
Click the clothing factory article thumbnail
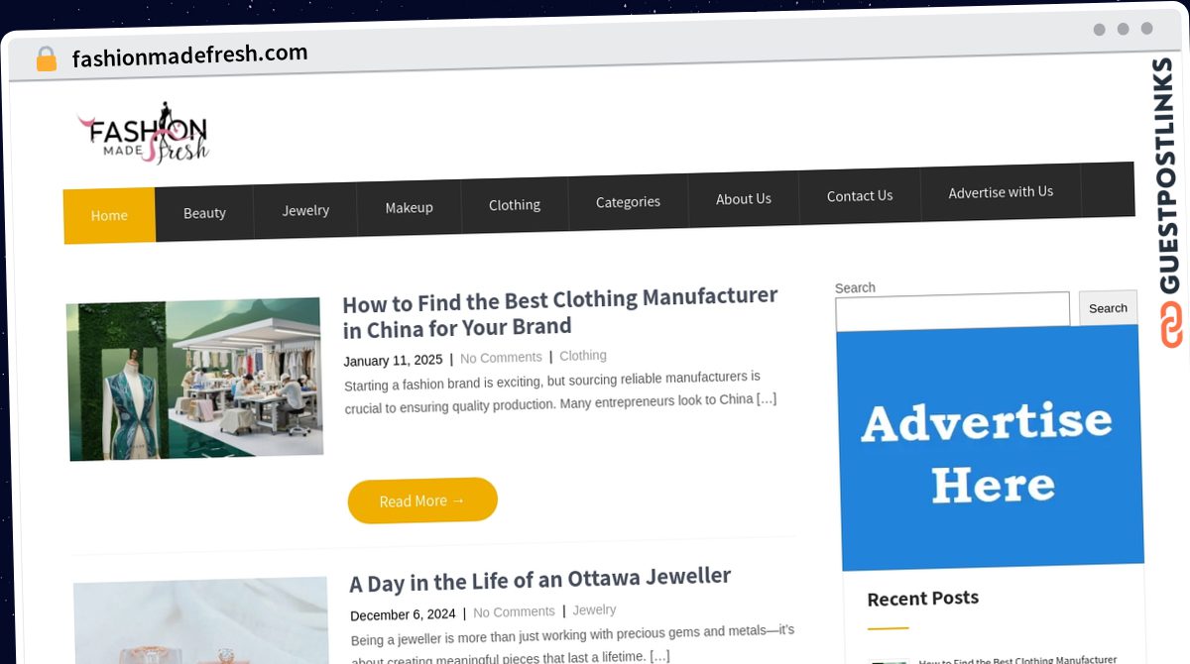(x=195, y=379)
